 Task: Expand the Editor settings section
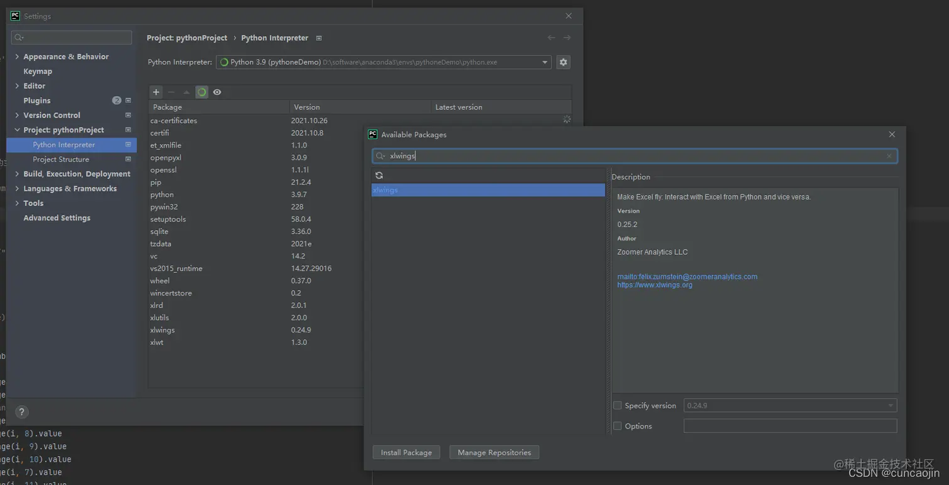coord(17,86)
